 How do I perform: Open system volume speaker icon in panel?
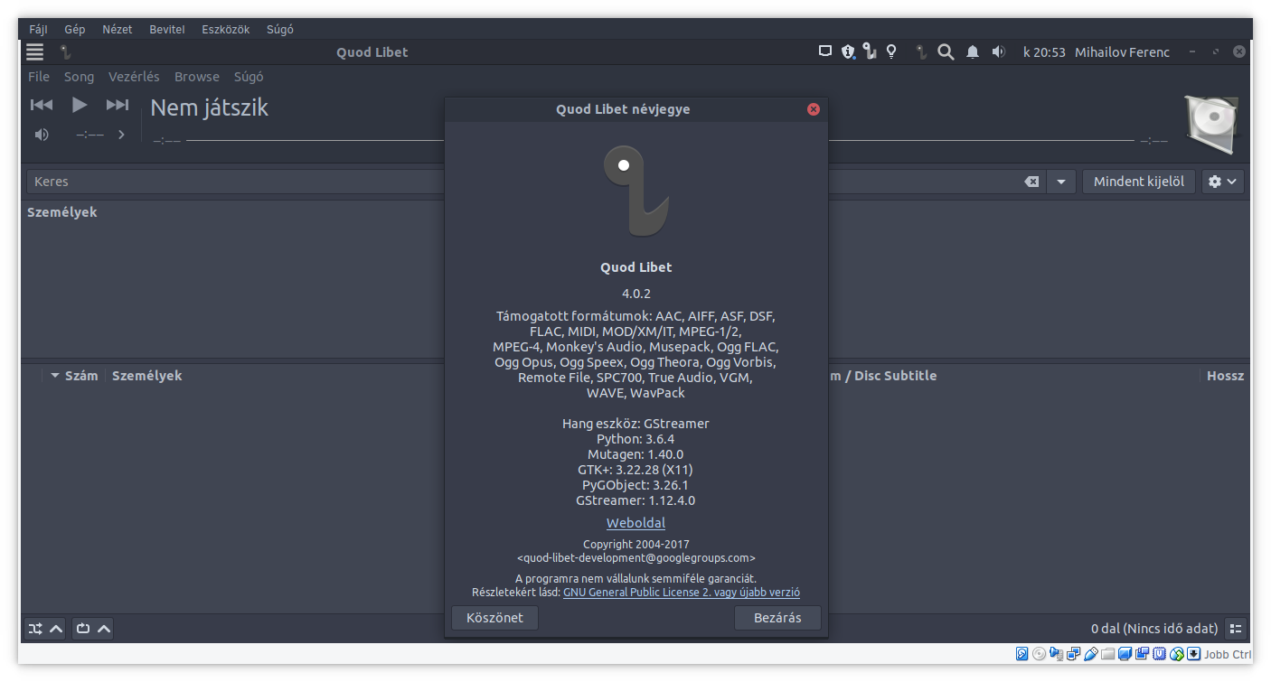998,51
